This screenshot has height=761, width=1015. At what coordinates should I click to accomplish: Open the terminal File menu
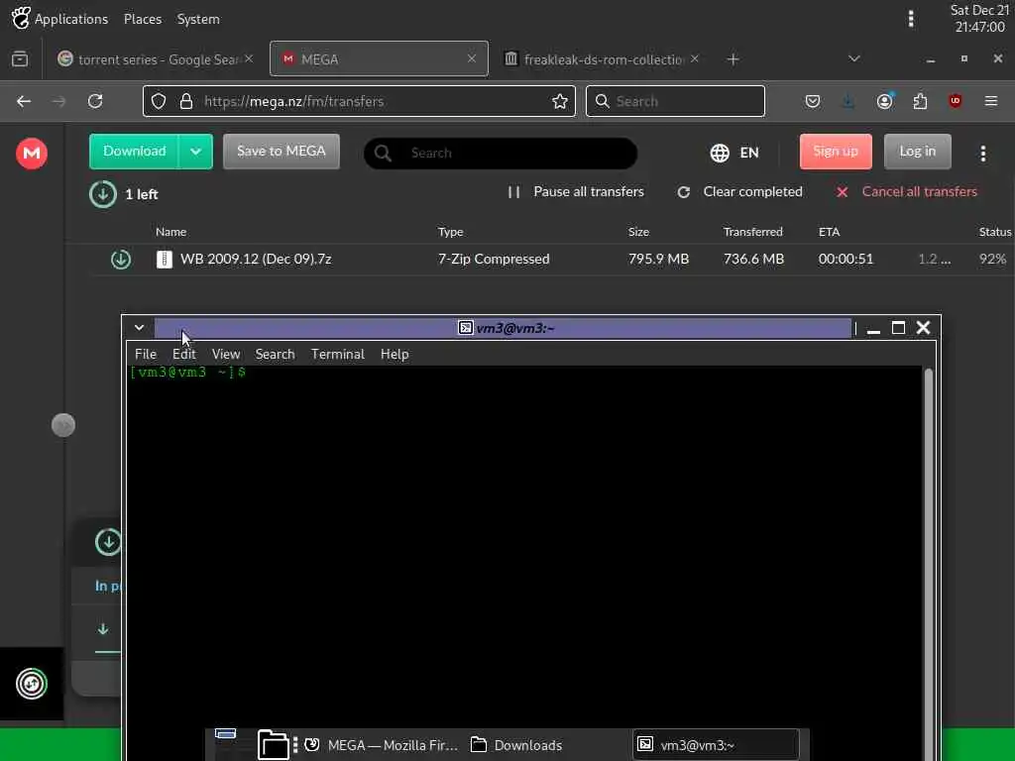[x=146, y=354]
